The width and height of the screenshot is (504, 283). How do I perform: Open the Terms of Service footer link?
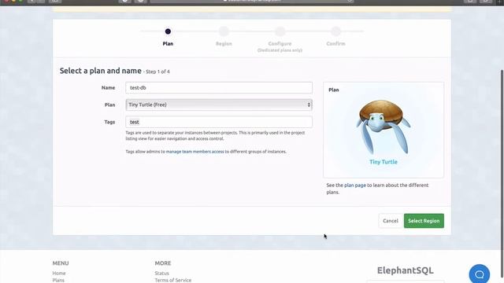(x=173, y=280)
